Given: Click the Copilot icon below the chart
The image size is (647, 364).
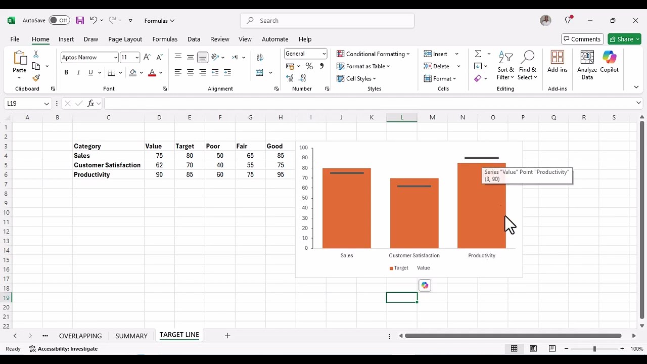Looking at the screenshot, I should (425, 286).
